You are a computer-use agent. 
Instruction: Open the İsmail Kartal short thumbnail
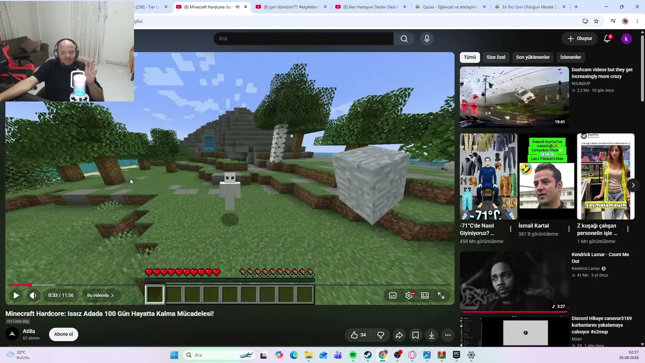click(547, 176)
